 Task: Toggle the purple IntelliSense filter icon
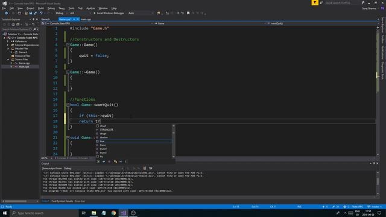pos(109,162)
